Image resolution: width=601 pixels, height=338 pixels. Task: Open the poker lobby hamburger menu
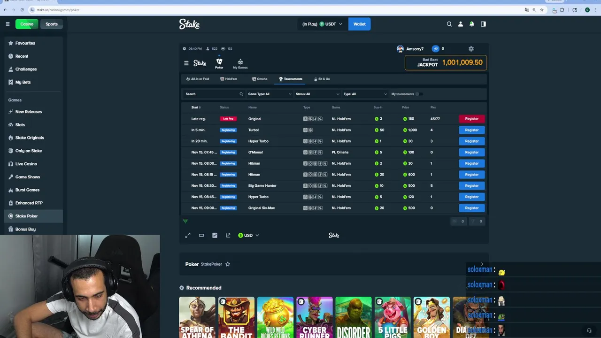(186, 63)
